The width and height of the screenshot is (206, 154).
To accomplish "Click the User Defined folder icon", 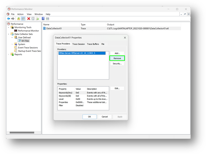I will (16, 37).
